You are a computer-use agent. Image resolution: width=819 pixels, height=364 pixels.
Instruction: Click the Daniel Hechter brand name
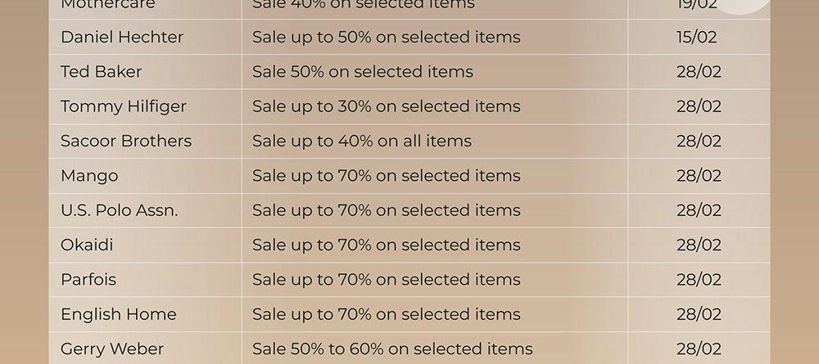pyautogui.click(x=122, y=37)
